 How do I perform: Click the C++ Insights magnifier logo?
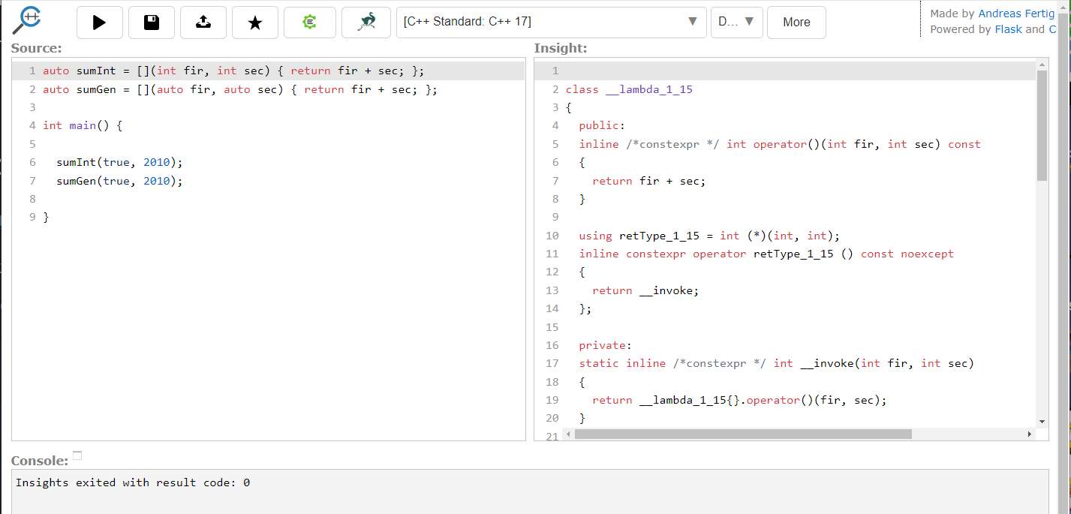point(27,21)
